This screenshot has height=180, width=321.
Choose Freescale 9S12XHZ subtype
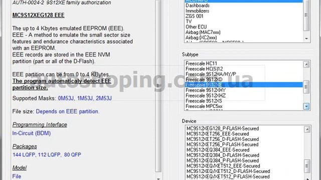point(244,95)
